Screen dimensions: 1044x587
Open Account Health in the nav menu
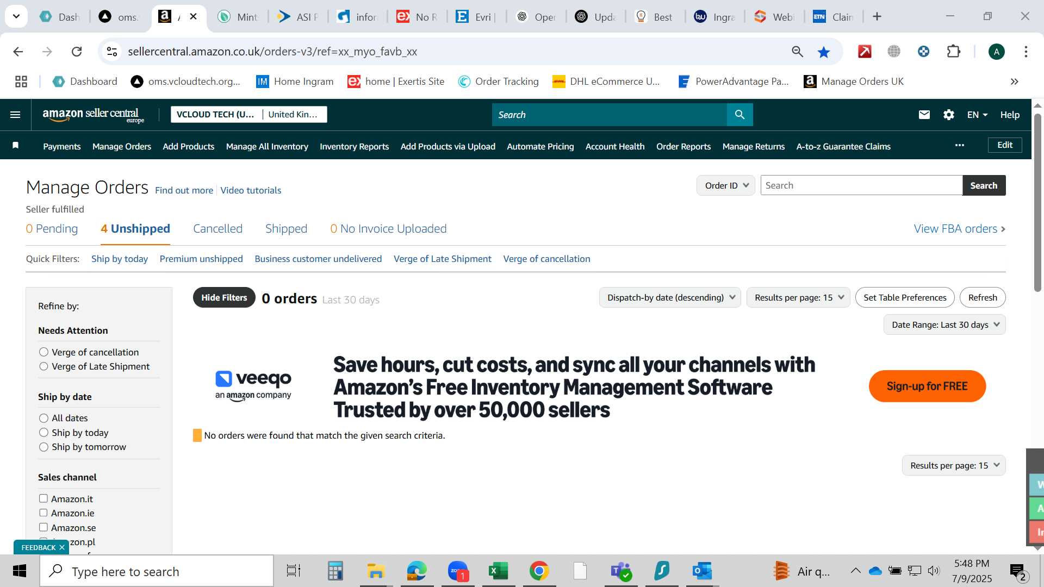pos(615,146)
